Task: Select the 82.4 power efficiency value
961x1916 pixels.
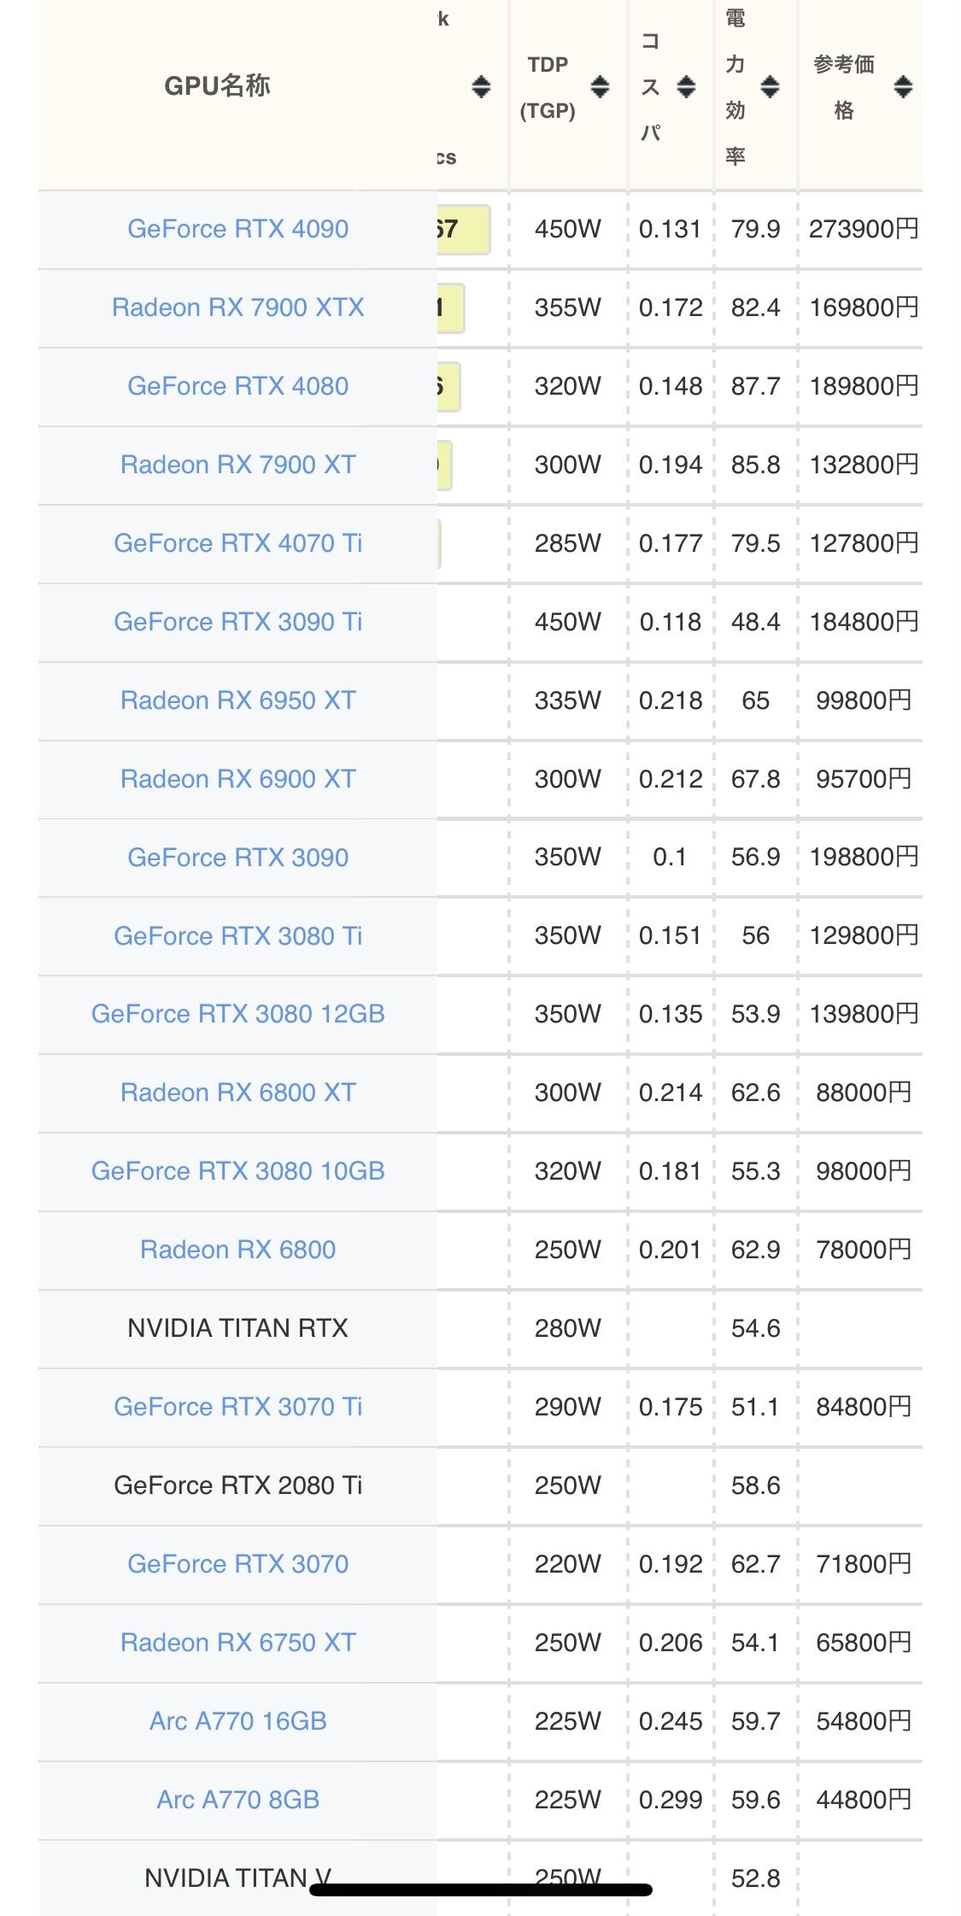Action: [756, 308]
